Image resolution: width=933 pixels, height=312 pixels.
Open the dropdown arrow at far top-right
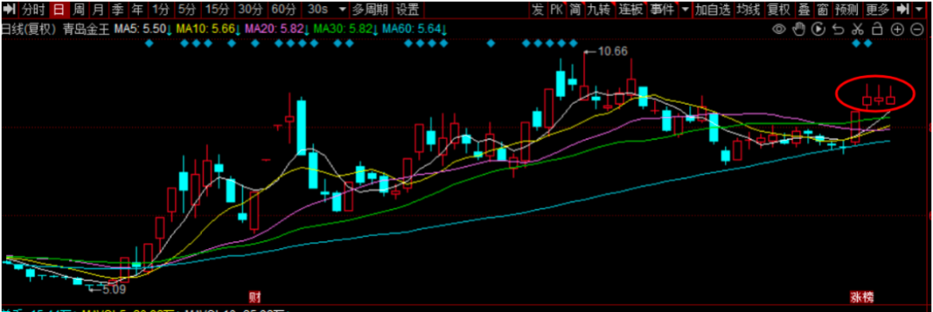point(919,10)
